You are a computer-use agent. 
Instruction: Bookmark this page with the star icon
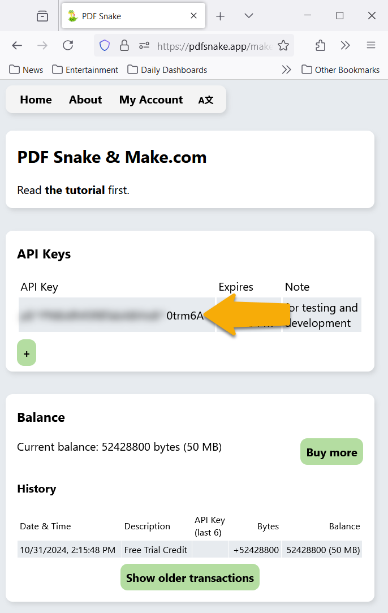tap(283, 46)
